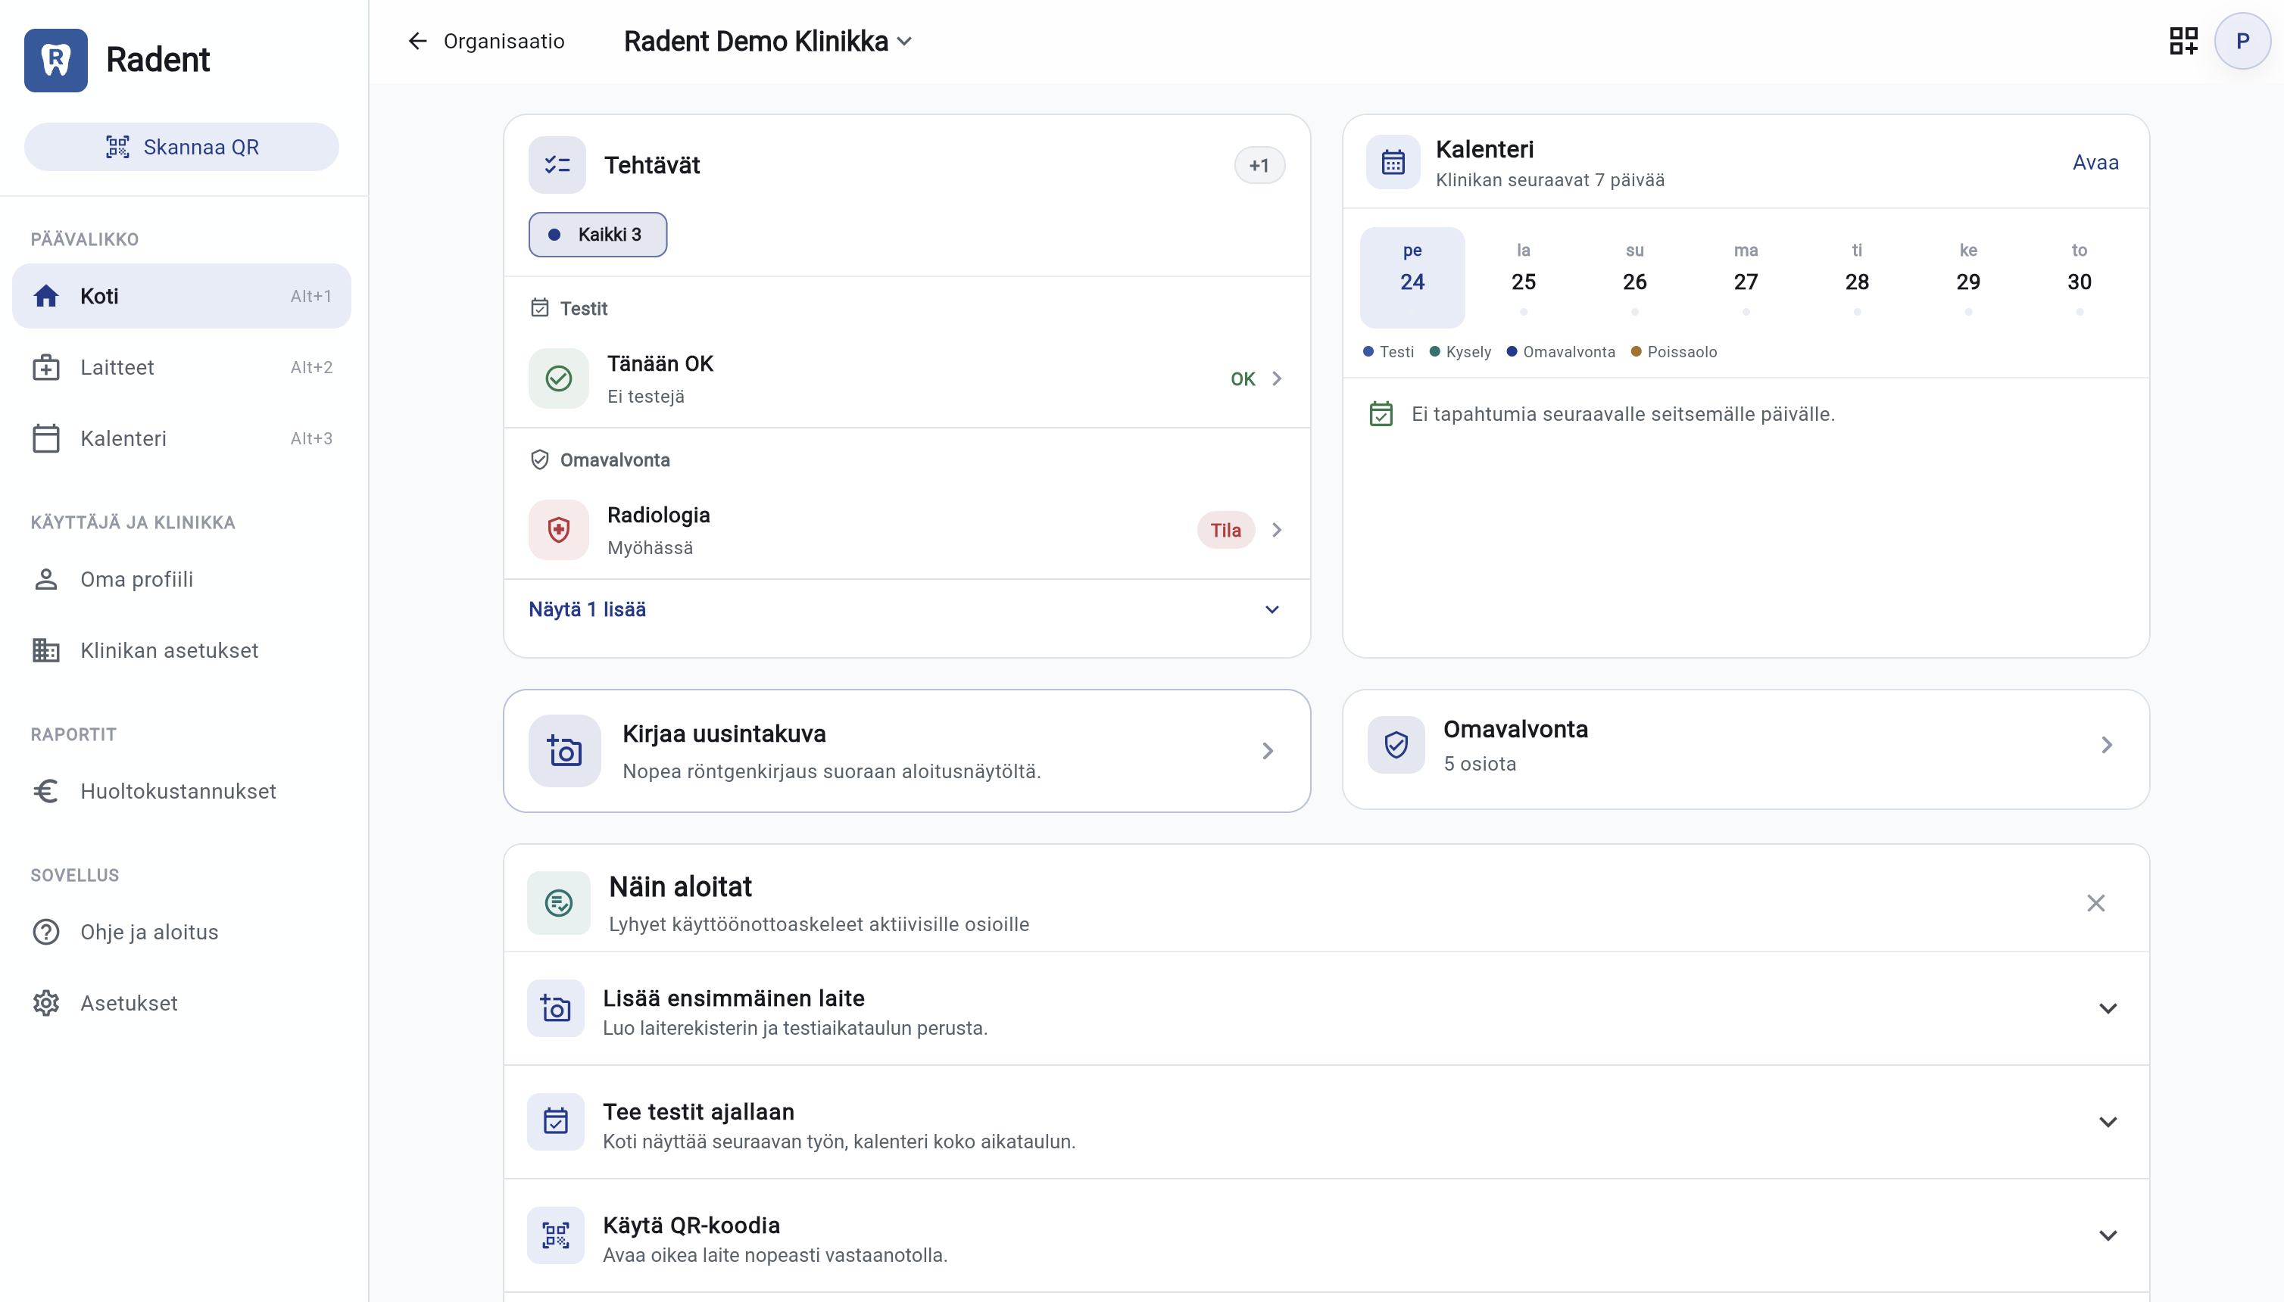Viewport: 2284px width, 1302px height.
Task: Select Wednesday ke 29 in calendar strip
Action: 1967,277
